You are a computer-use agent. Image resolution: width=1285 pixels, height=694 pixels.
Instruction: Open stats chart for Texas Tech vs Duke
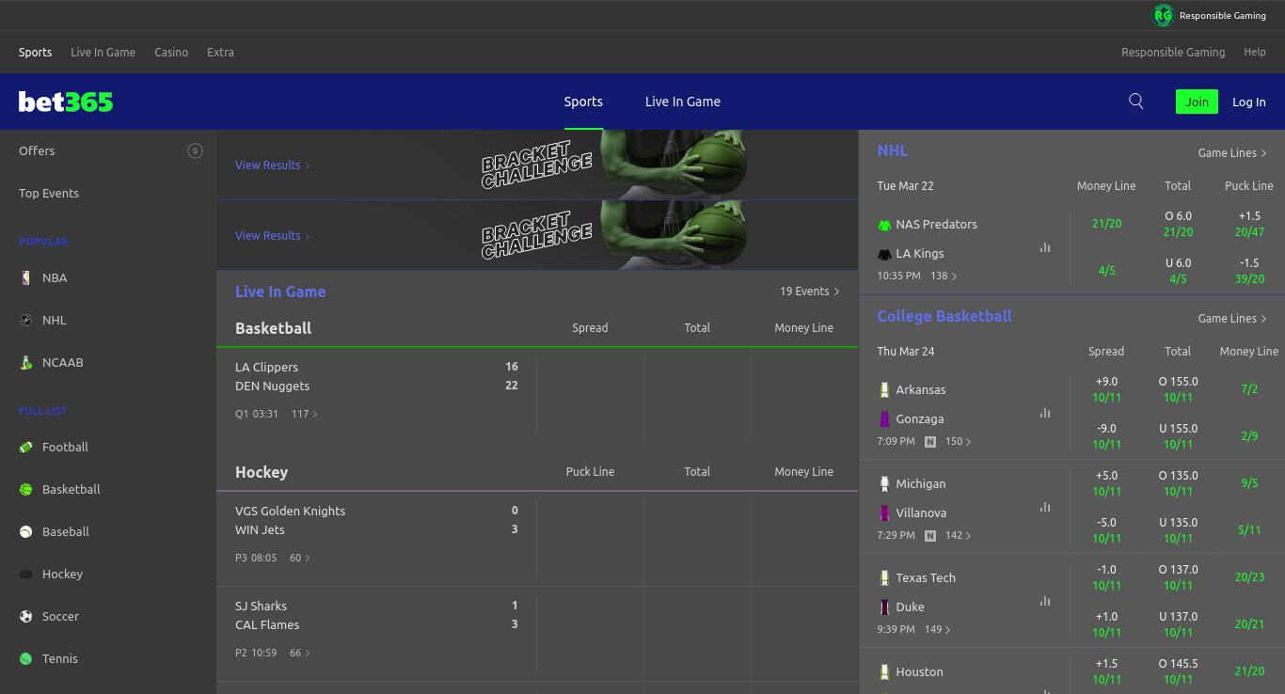pyautogui.click(x=1045, y=601)
